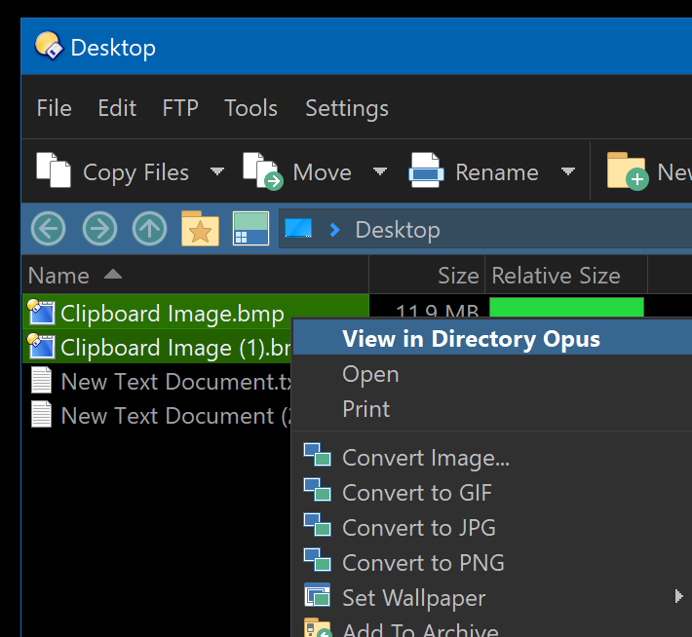
Task: Select the Clipboard Image (1) file name
Action: coord(175,348)
